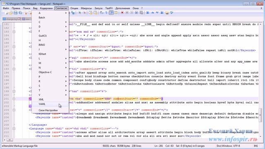This screenshot has width=265, height=149.
Task: Toggle Synchronize Horizontal Scrolling icon
Action: pyautogui.click(x=95, y=13)
